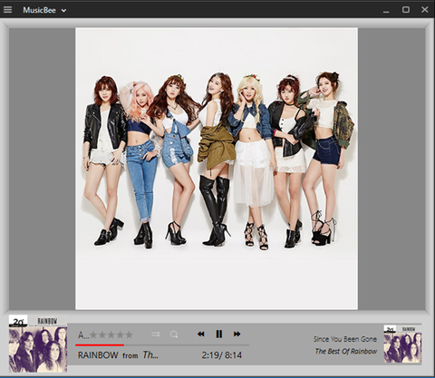Toggle shuffle mode icon
The width and height of the screenshot is (435, 378).
156,334
